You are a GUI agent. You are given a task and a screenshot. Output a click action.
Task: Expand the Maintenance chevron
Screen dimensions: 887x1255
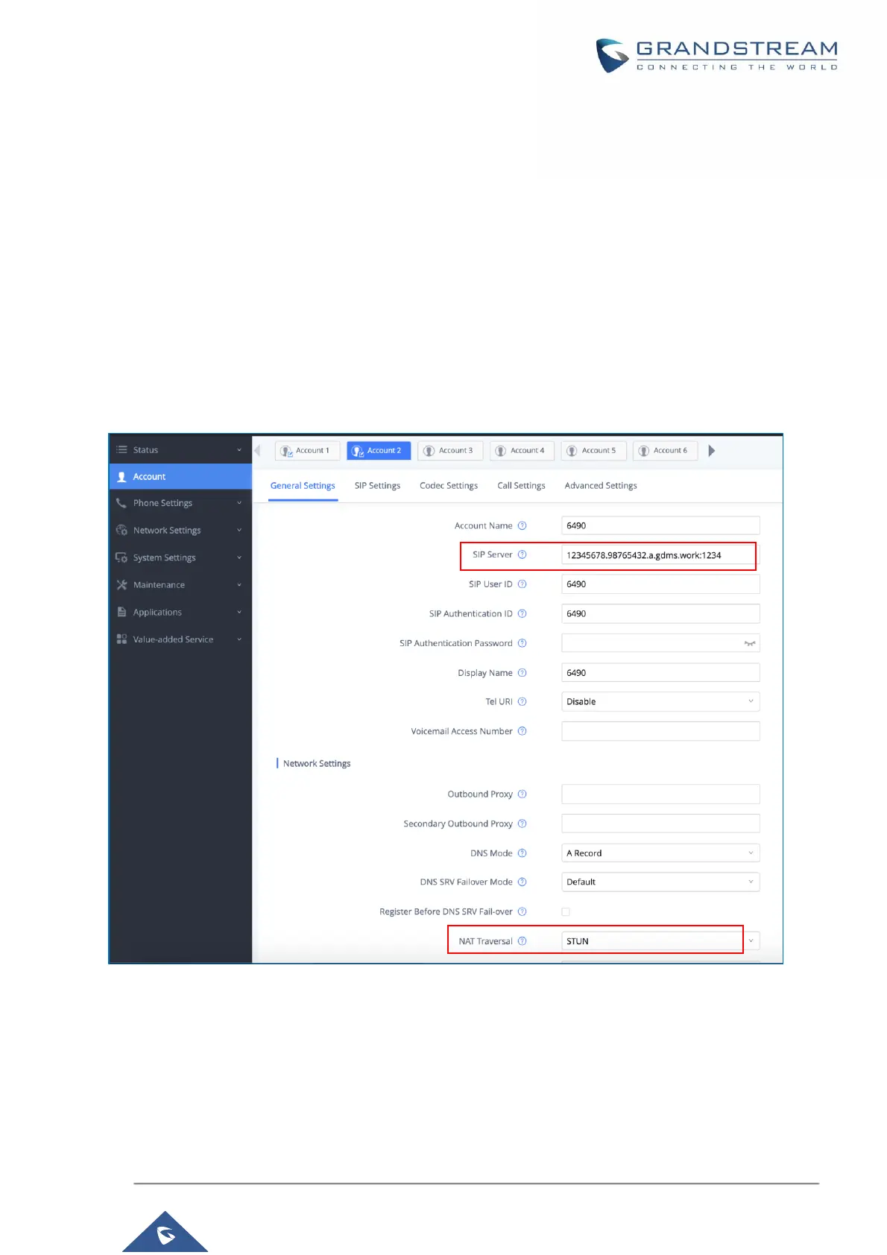pos(239,585)
